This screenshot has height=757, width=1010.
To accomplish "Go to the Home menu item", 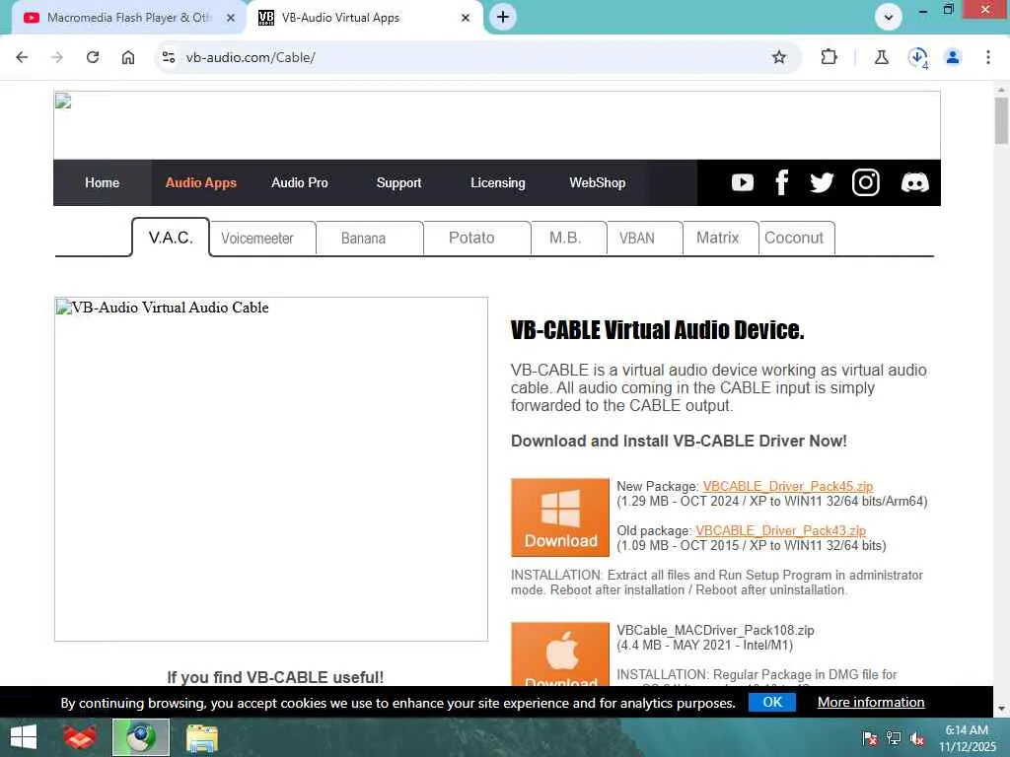I will 103,182.
